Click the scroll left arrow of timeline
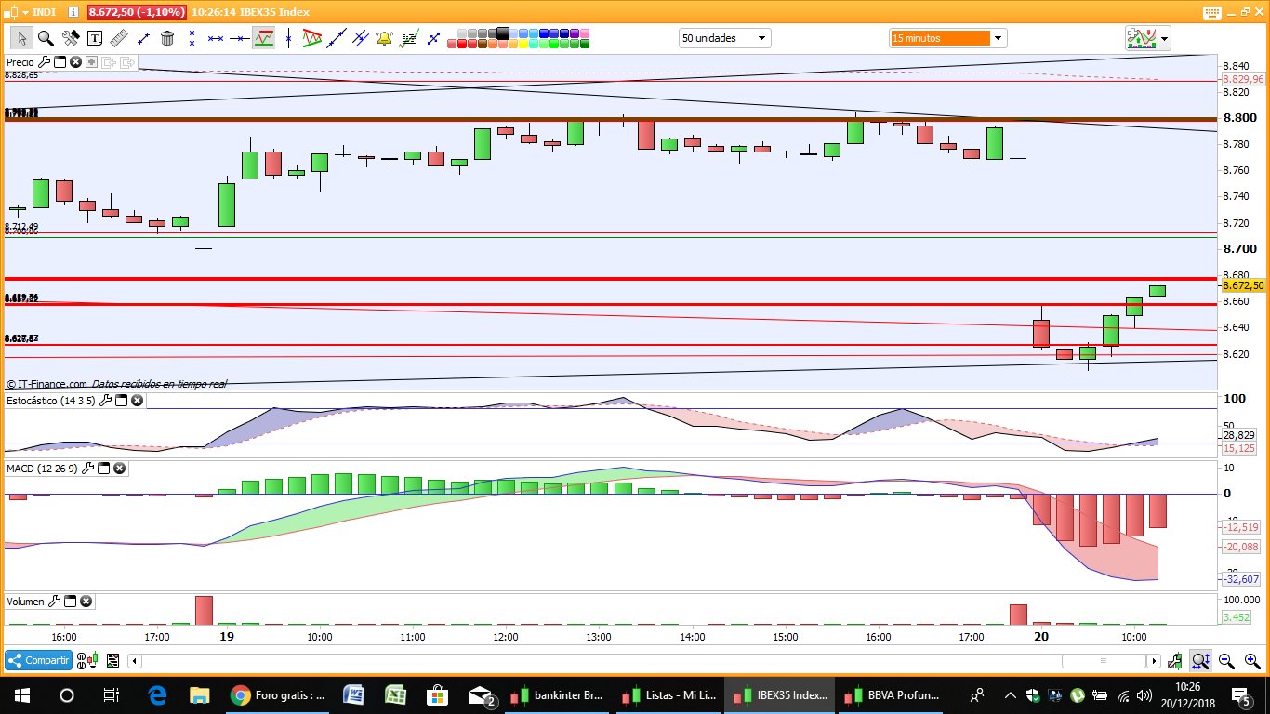 135,661
